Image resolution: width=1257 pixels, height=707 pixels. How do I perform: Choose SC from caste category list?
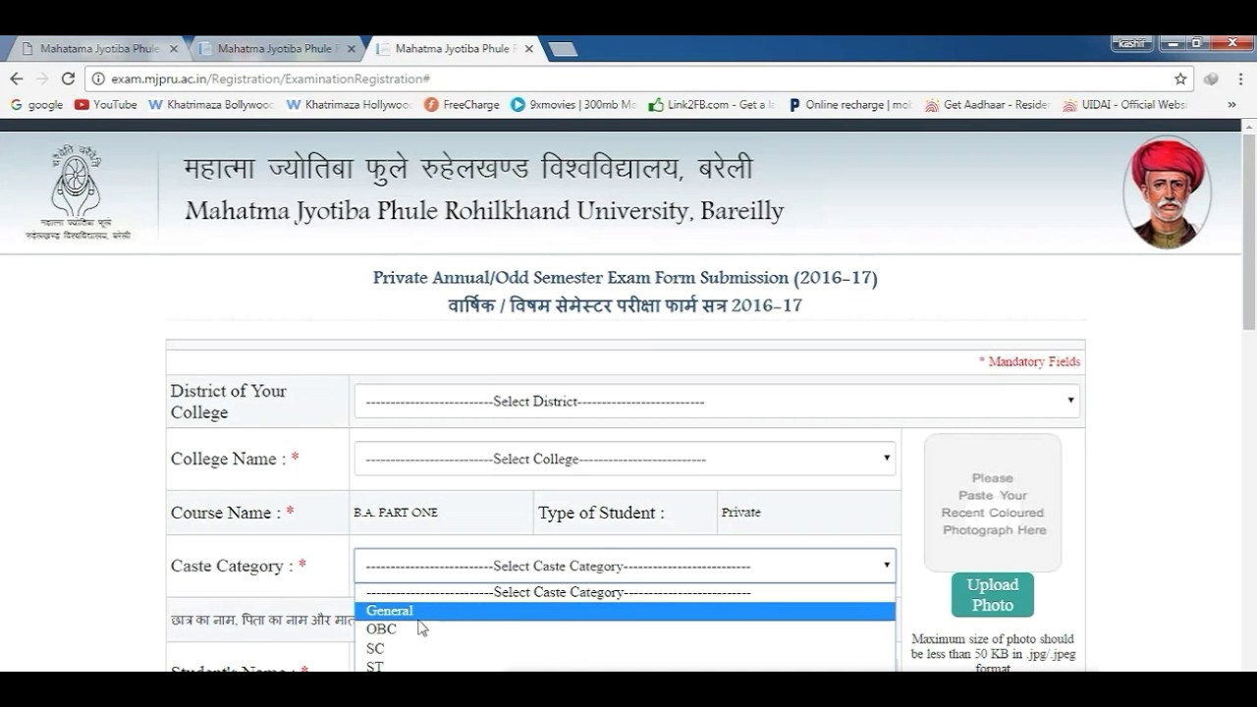coord(625,648)
